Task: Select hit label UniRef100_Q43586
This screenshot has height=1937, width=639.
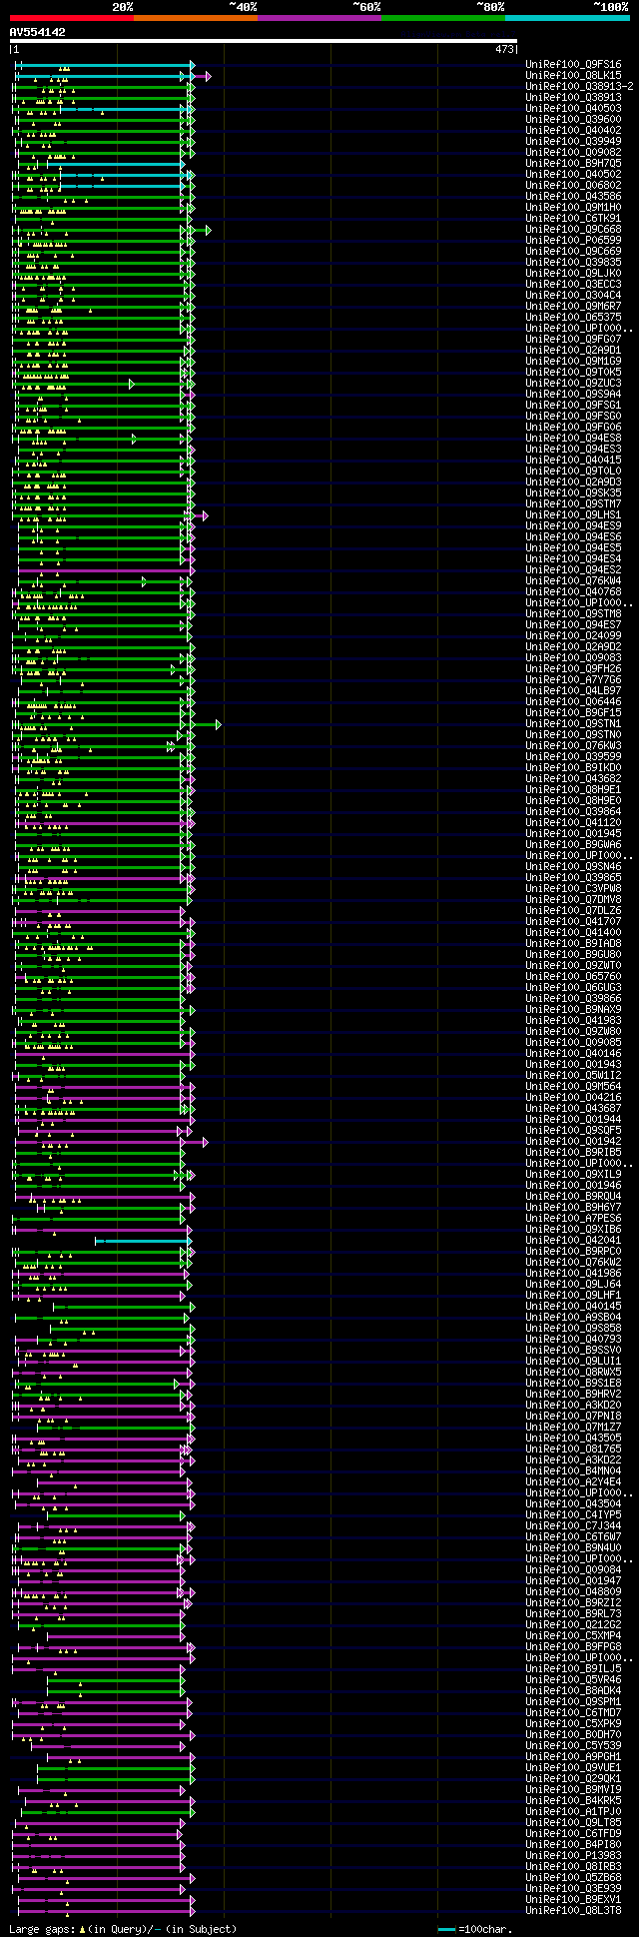Action: pyautogui.click(x=573, y=196)
